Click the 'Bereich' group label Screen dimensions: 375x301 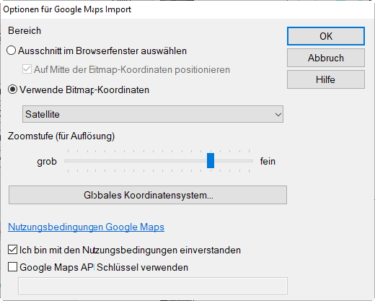25,31
